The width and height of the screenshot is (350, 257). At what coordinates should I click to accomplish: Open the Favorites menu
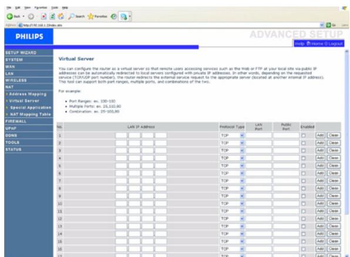(x=41, y=8)
